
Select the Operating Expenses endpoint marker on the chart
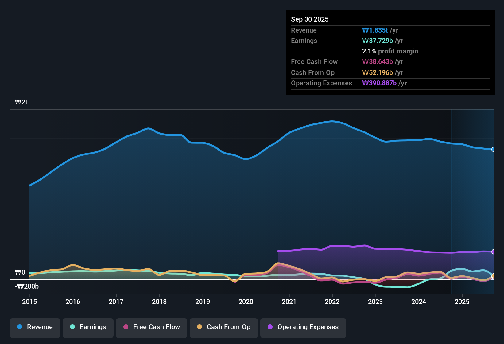click(x=493, y=252)
